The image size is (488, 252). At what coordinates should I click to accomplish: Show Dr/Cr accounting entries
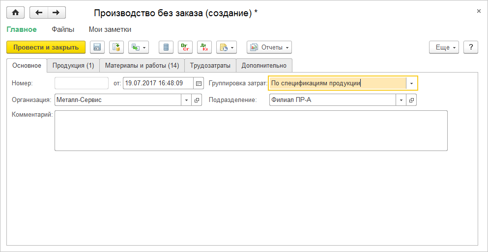[185, 47]
